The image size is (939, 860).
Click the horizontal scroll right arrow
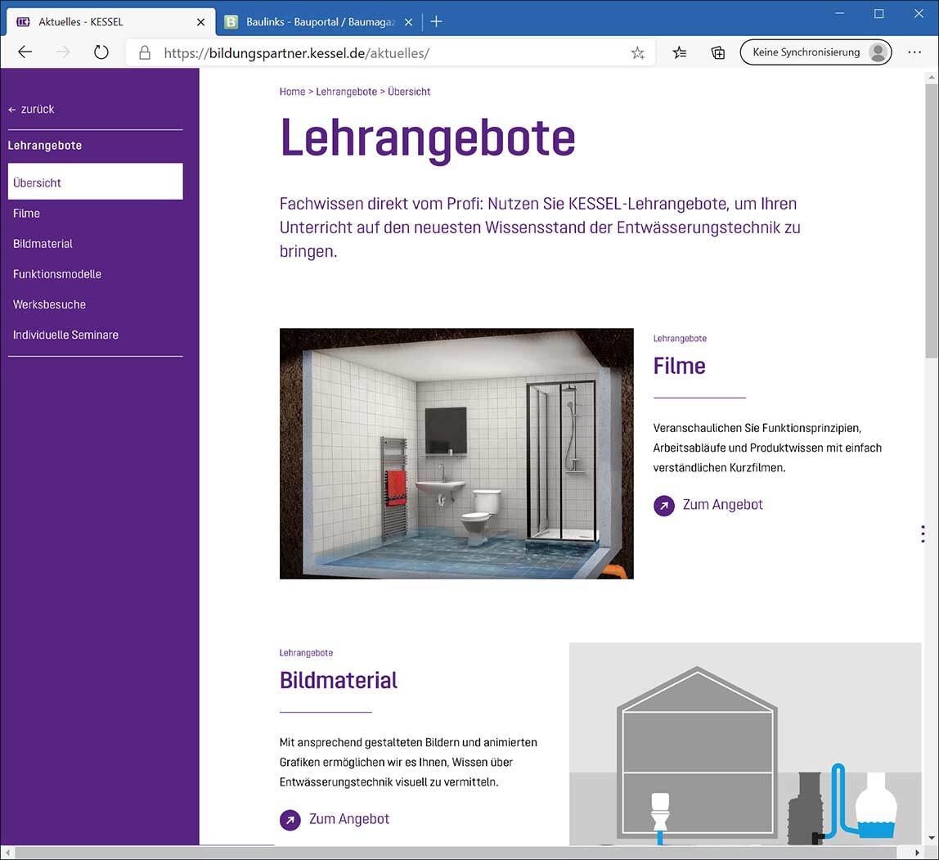coord(917,852)
